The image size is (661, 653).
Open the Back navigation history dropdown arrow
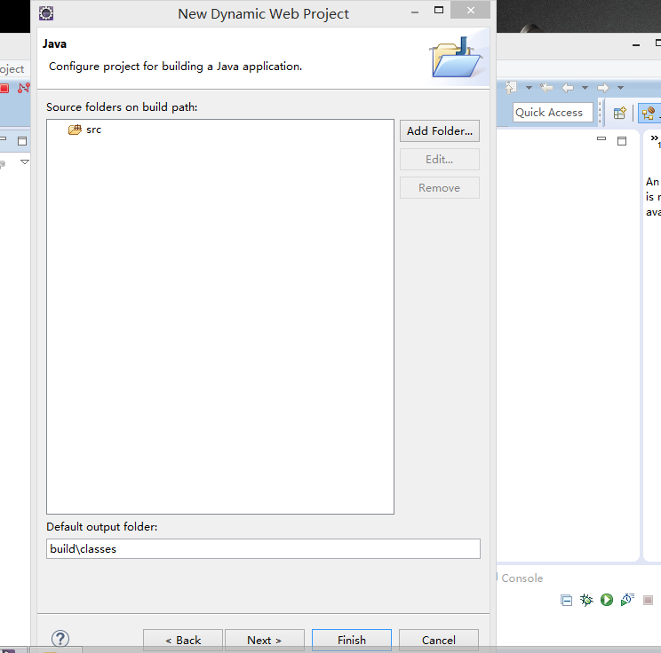pyautogui.click(x=585, y=88)
